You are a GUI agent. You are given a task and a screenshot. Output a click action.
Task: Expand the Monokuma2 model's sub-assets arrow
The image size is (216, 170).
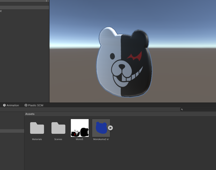click(x=110, y=128)
